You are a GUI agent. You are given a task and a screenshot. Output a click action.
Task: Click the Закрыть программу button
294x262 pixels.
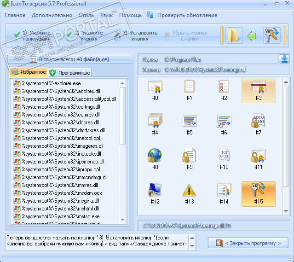tap(248, 243)
